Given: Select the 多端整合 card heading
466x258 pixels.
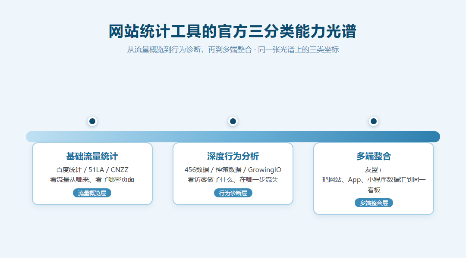Looking at the screenshot, I should click(x=374, y=156).
